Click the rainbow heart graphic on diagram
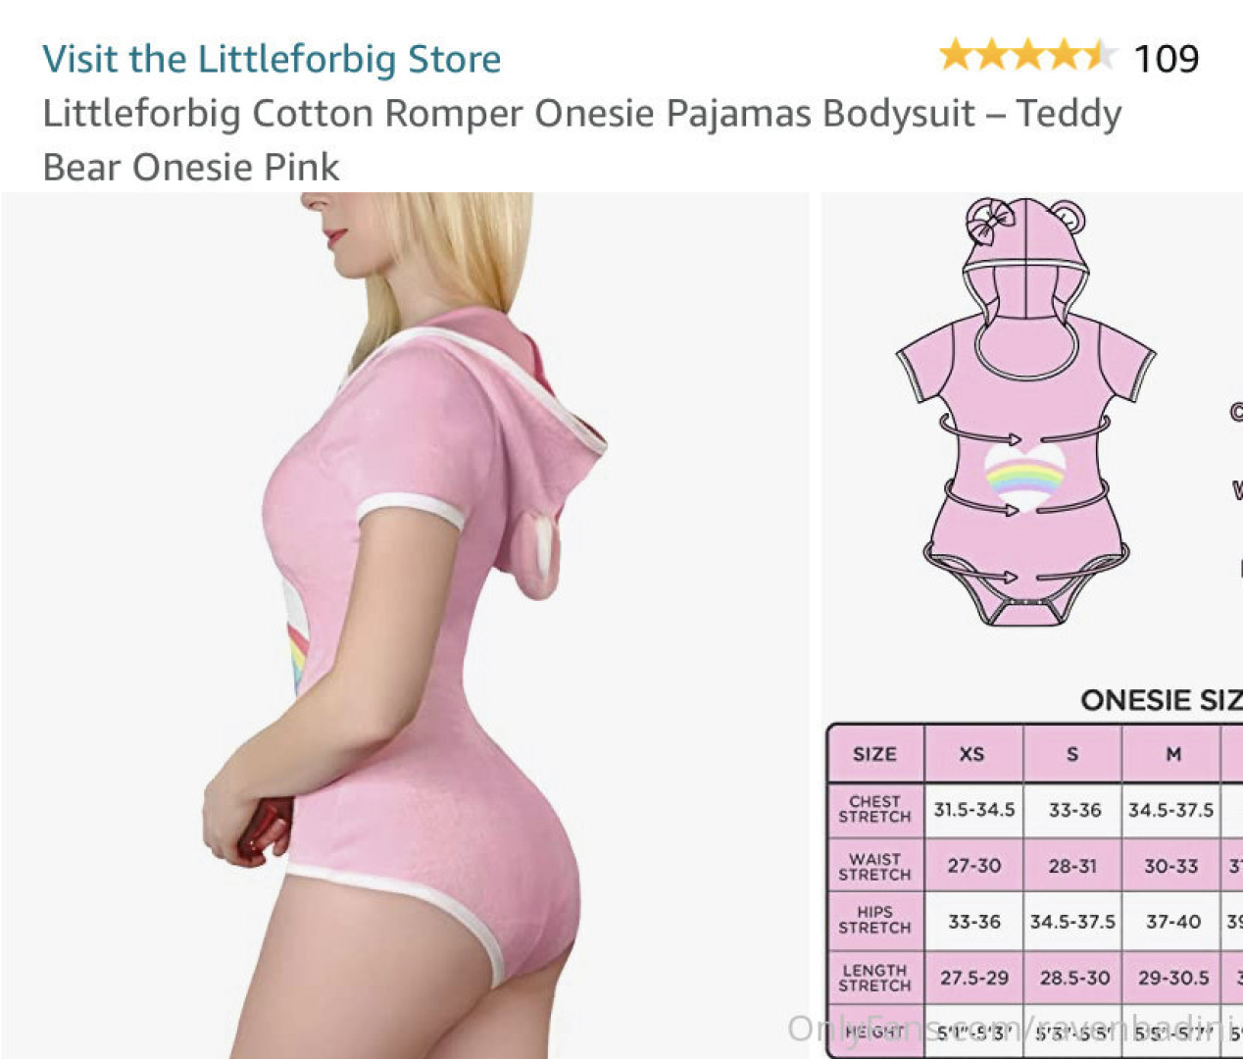This screenshot has width=1243, height=1059. pyautogui.click(x=1024, y=478)
